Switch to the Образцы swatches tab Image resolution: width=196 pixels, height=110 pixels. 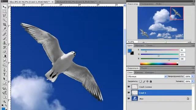[x=139, y=46]
